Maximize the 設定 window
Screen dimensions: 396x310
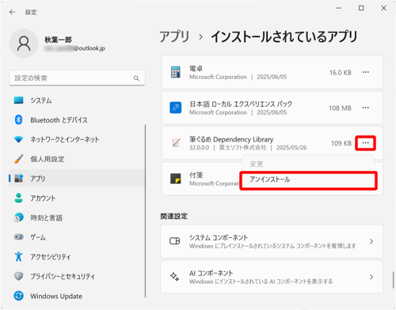pos(361,8)
